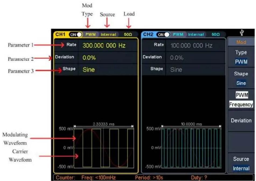Click the CH1 Shape label

[69, 69]
